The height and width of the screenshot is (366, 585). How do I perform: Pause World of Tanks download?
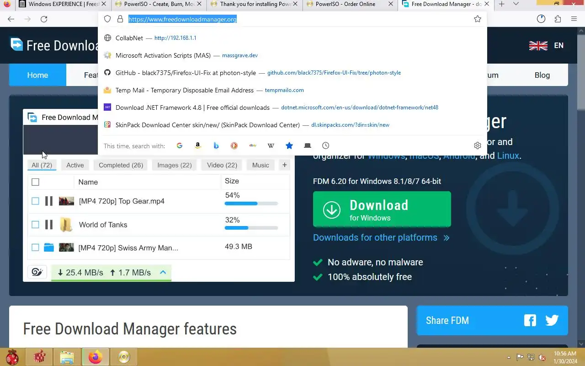pos(49,225)
